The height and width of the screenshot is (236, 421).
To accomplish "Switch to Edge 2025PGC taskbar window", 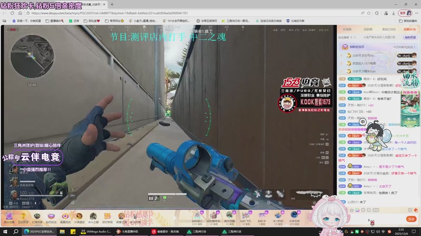I will coord(39,231).
